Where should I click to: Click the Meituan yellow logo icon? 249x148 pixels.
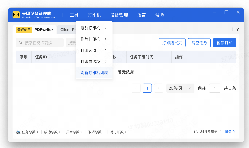(x=16, y=15)
